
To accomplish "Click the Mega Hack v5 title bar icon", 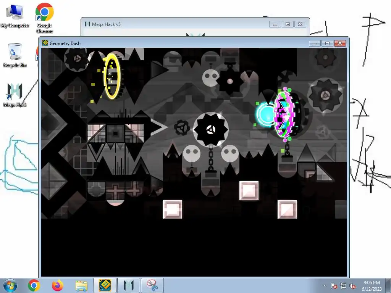I will pyautogui.click(x=87, y=24).
